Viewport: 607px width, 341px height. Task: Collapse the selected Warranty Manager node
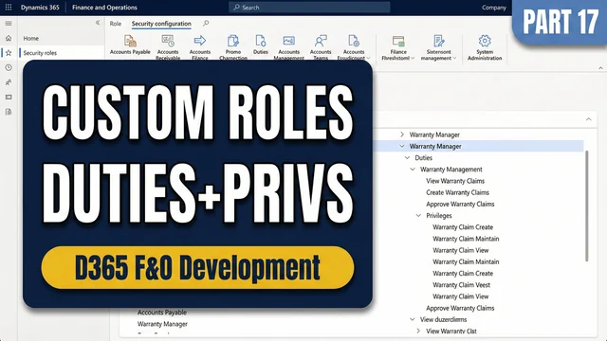point(402,146)
